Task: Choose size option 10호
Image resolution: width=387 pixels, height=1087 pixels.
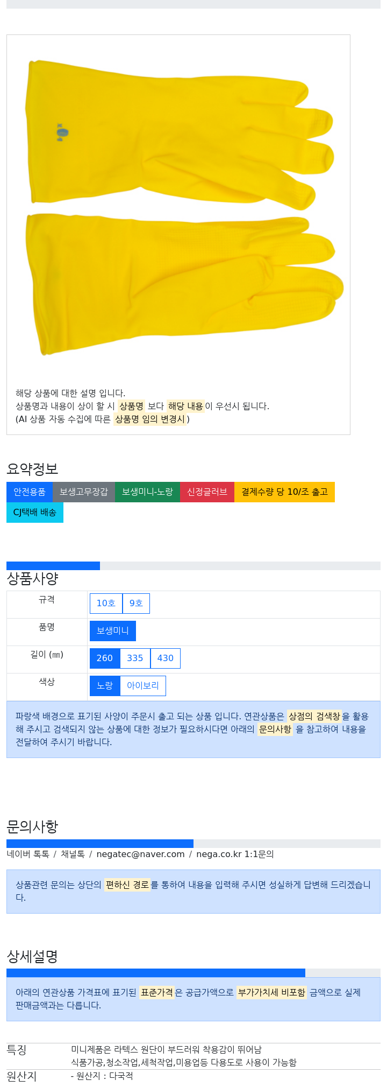Action: (x=106, y=604)
